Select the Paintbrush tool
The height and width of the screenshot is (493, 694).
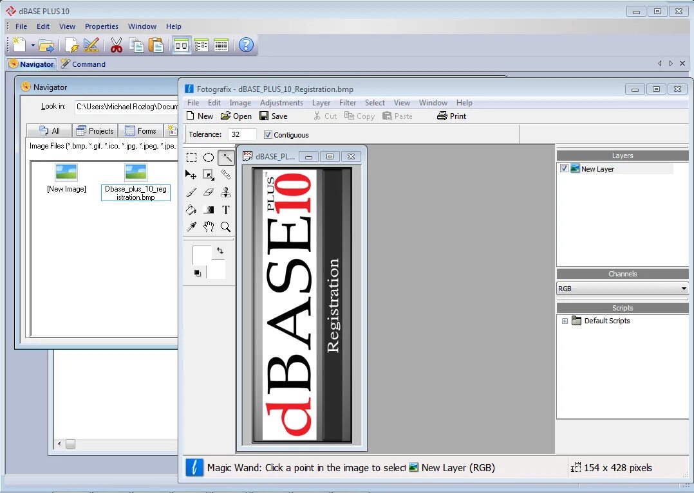pyautogui.click(x=191, y=192)
